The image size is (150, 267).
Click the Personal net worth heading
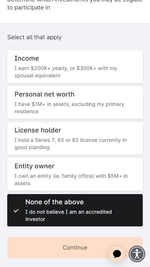pyautogui.click(x=45, y=94)
